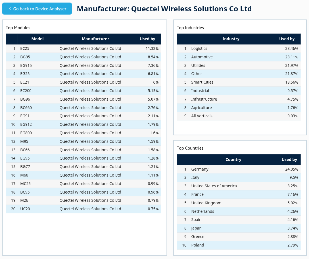This screenshot has width=309, height=259.
Task: Click the Country column header
Action: click(233, 160)
